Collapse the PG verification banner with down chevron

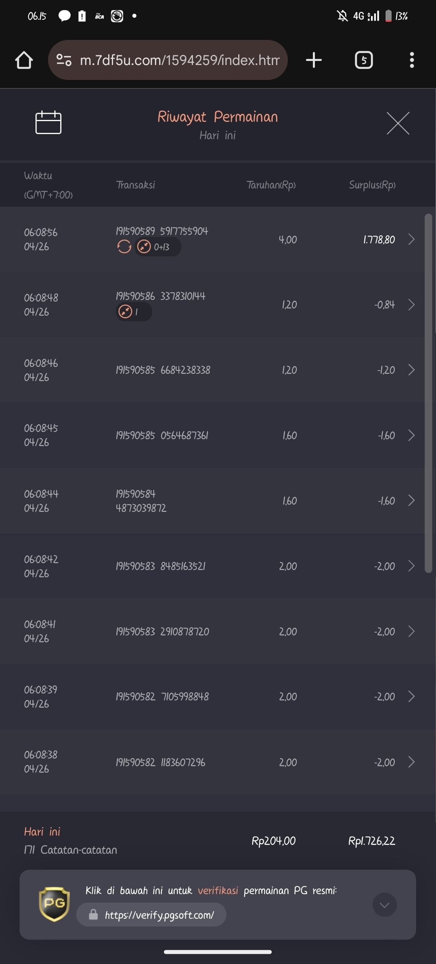(x=385, y=905)
